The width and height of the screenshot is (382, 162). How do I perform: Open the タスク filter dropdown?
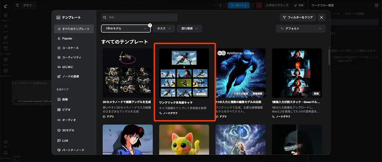tap(164, 29)
